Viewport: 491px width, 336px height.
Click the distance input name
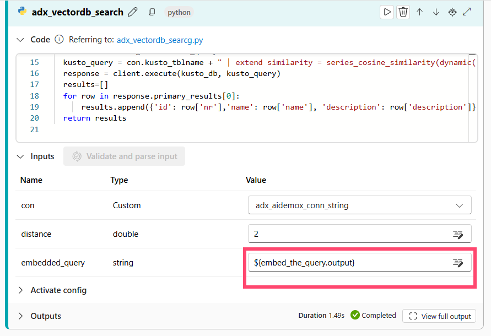(x=36, y=234)
